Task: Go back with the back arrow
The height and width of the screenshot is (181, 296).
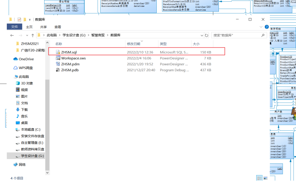Action: [12, 35]
